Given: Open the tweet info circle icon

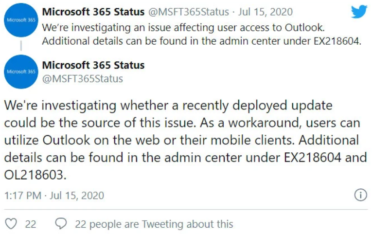Looking at the screenshot, I should 361,195.
